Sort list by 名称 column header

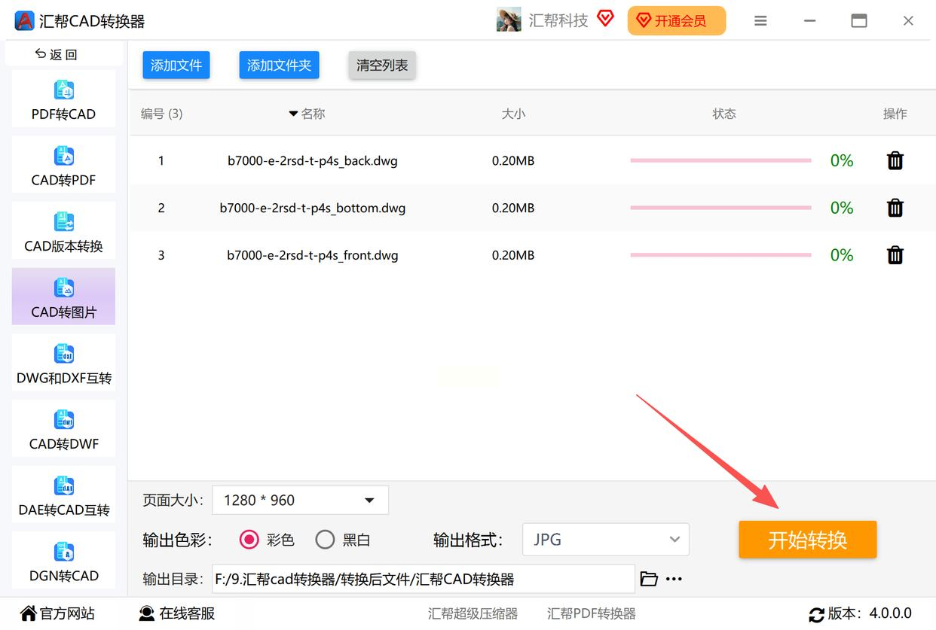[307, 114]
